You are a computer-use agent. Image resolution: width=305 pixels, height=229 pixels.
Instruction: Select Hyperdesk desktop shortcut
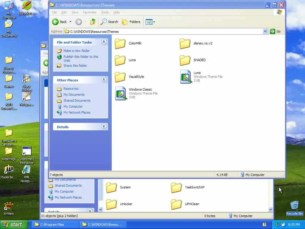pyautogui.click(x=9, y=172)
